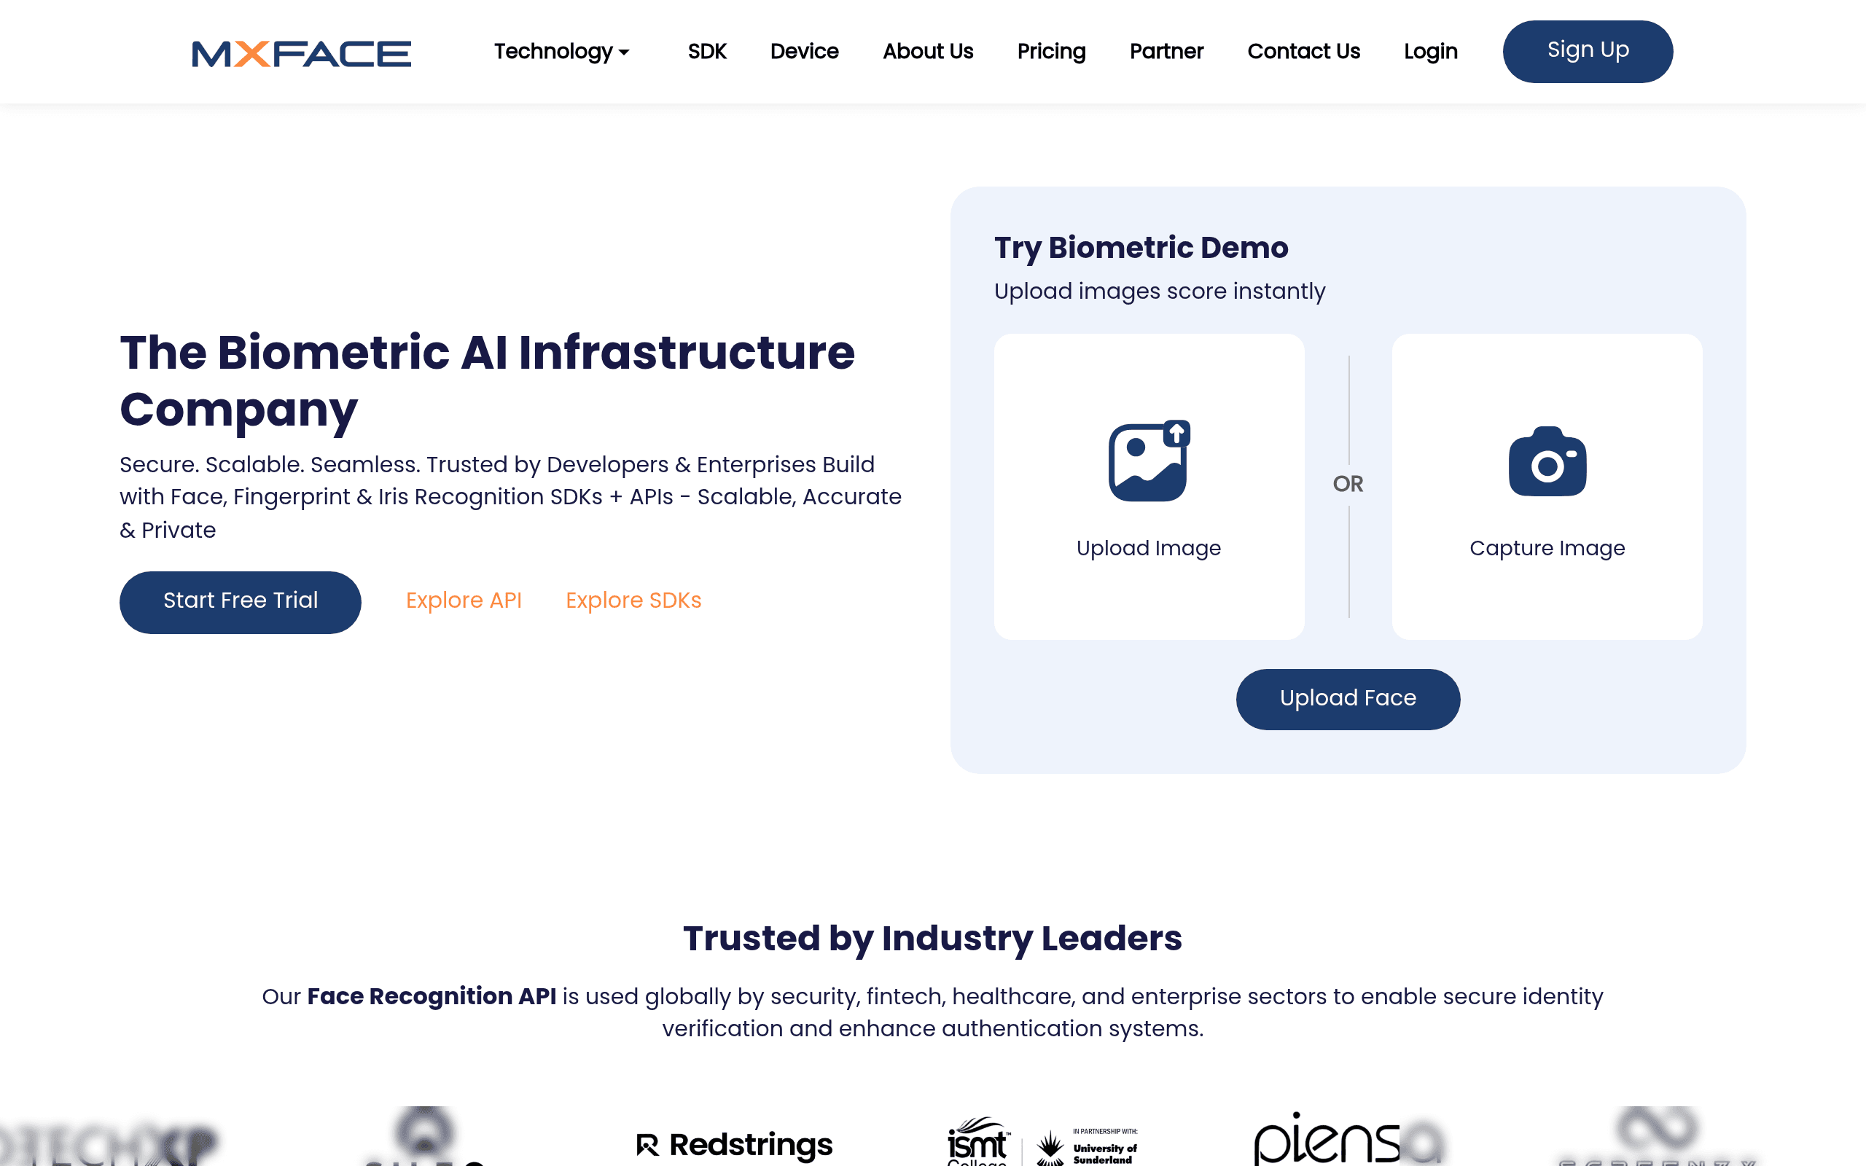Follow the Explore SDKs link
The image size is (1866, 1166).
pyautogui.click(x=634, y=600)
